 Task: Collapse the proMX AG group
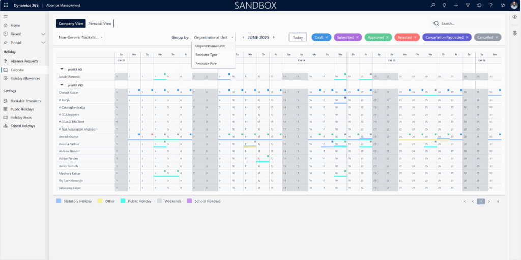(x=62, y=69)
